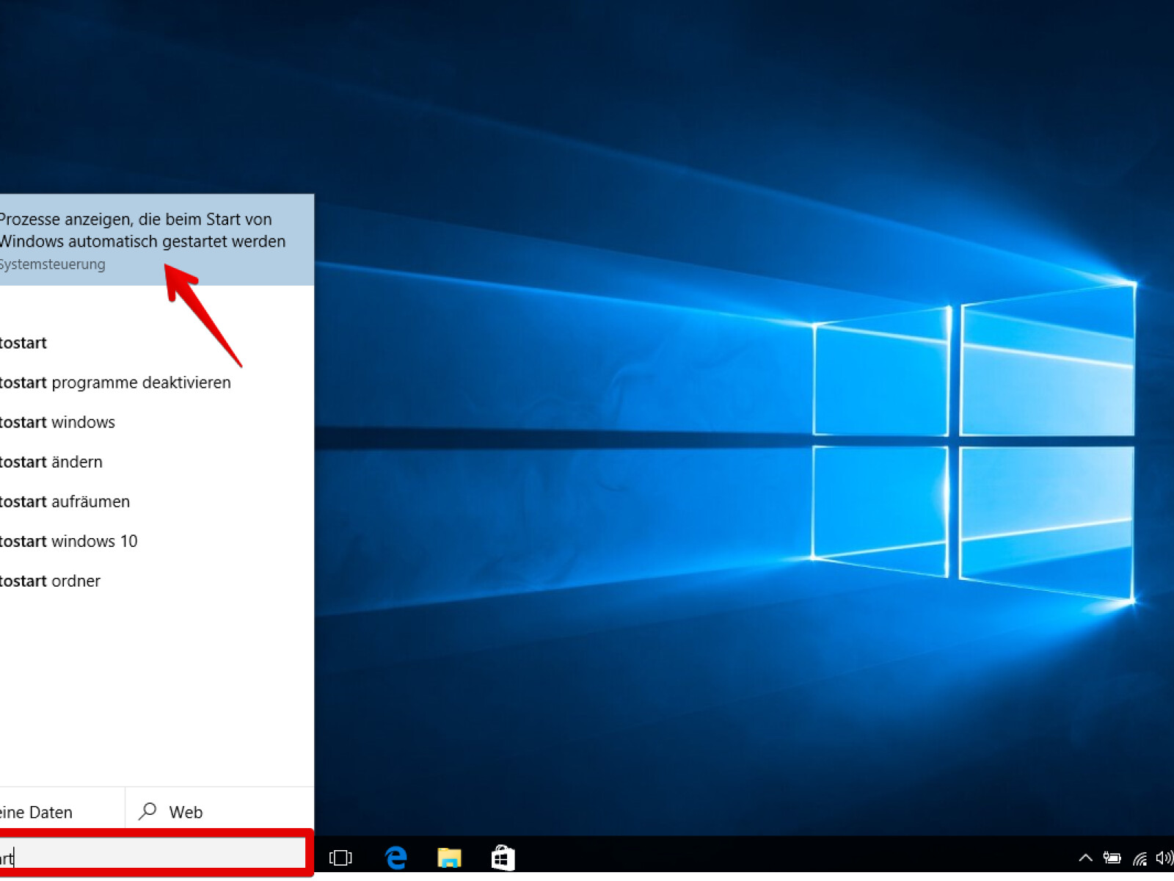Choose the 'autostart windows 10' suggestion
The width and height of the screenshot is (1174, 881).
tap(69, 541)
